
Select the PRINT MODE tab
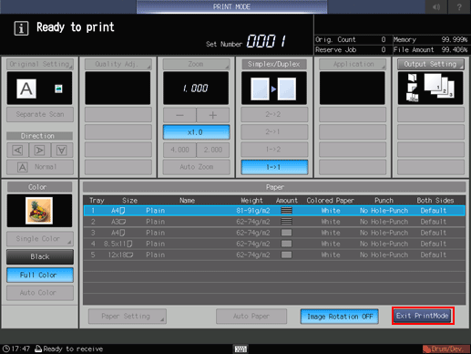click(231, 6)
